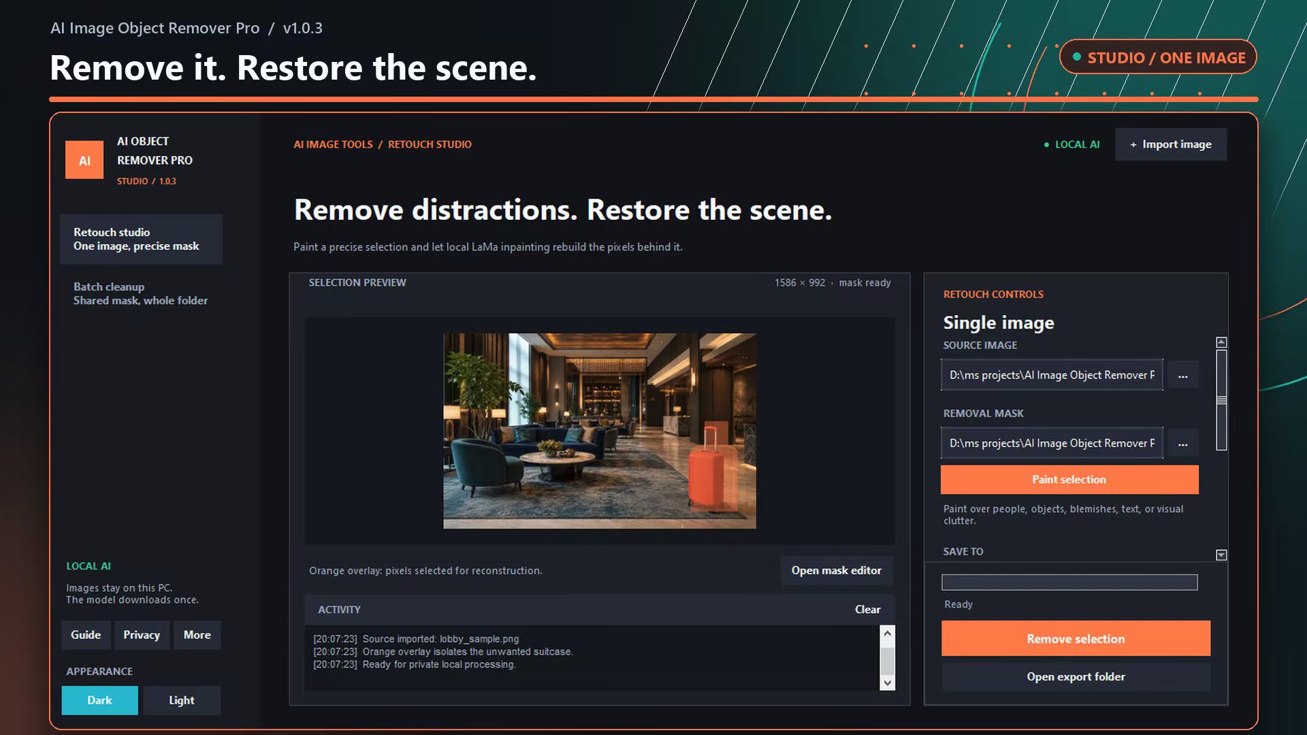Open the Privacy information
The height and width of the screenshot is (735, 1307).
[x=142, y=634]
